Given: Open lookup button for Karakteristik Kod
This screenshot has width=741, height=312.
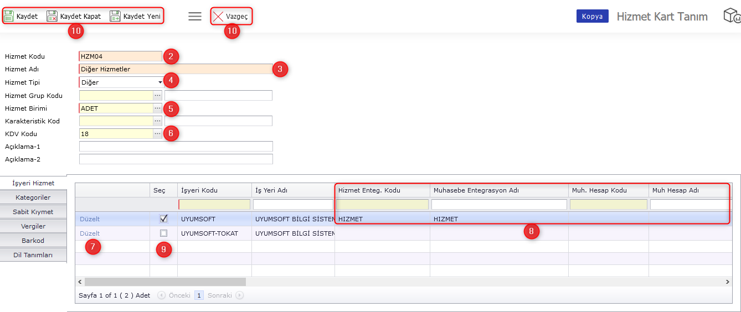Looking at the screenshot, I should tap(158, 121).
